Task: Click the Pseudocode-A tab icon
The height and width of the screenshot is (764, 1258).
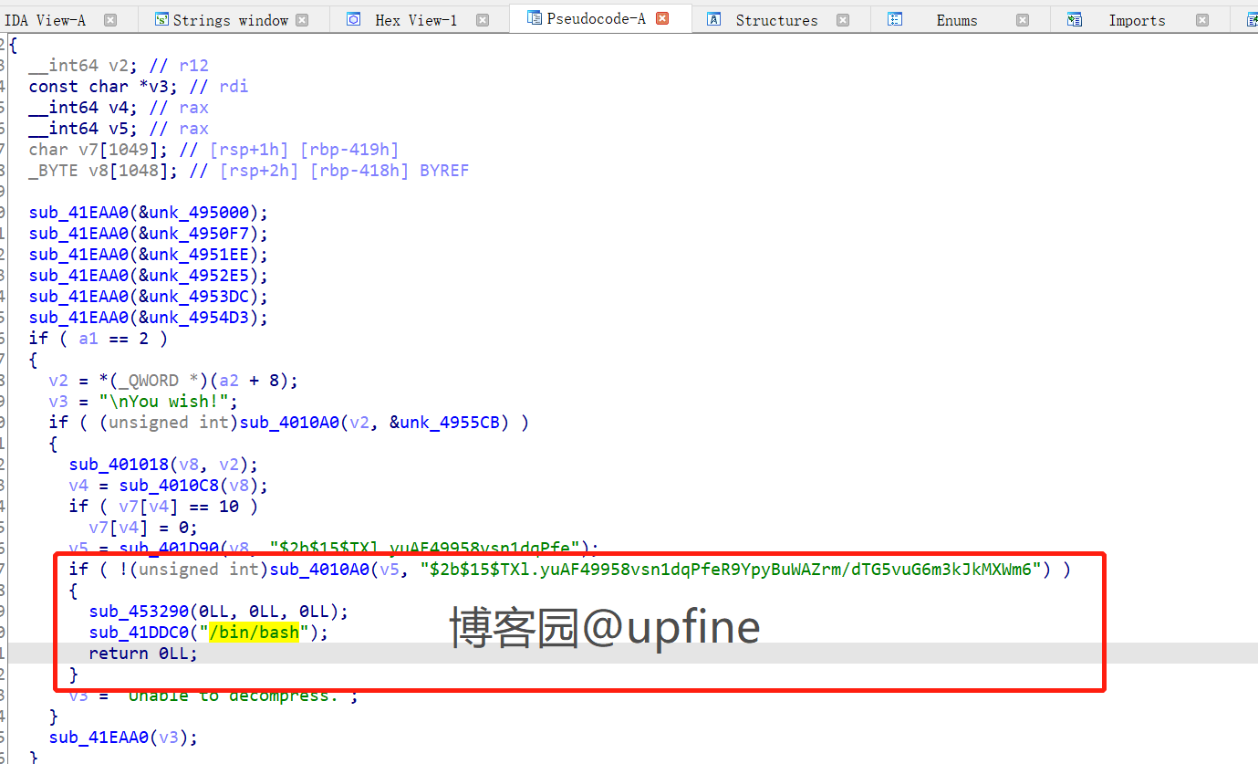Action: tap(535, 17)
